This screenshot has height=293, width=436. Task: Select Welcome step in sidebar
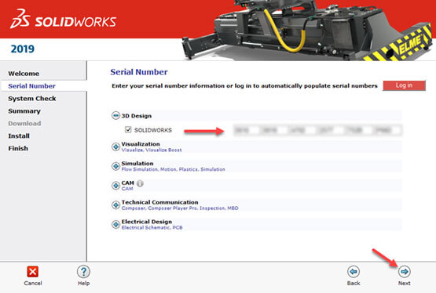[x=24, y=74]
